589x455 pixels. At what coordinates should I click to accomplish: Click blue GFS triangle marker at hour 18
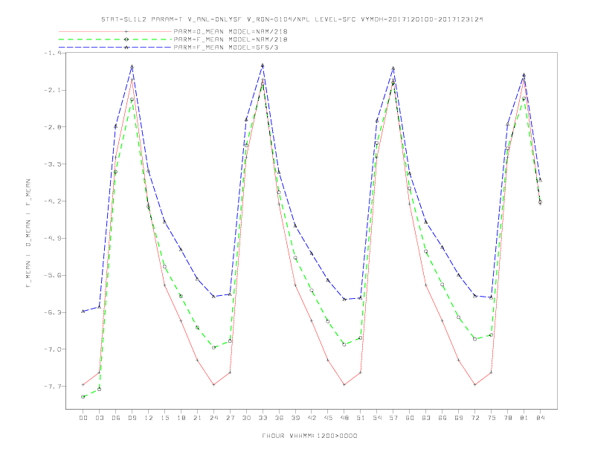tap(181, 249)
